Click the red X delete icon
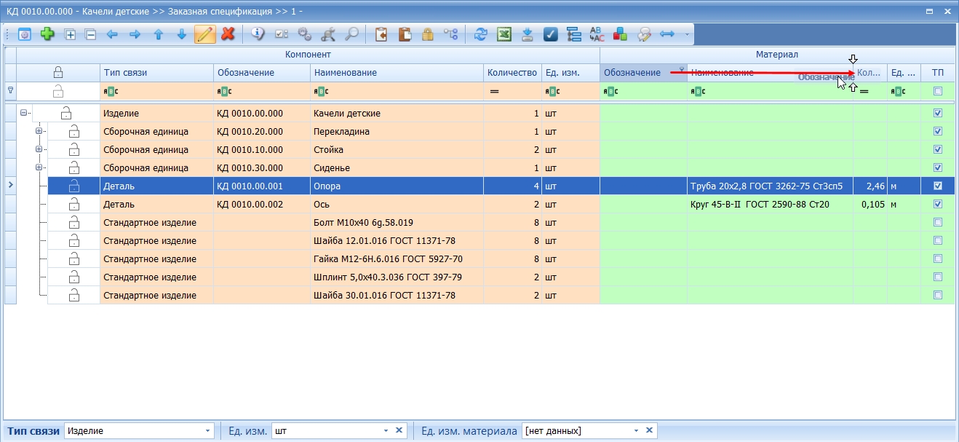The width and height of the screenshot is (959, 442). pos(228,34)
